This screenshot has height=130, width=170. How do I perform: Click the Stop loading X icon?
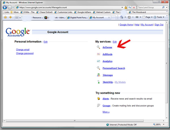click(x=134, y=7)
